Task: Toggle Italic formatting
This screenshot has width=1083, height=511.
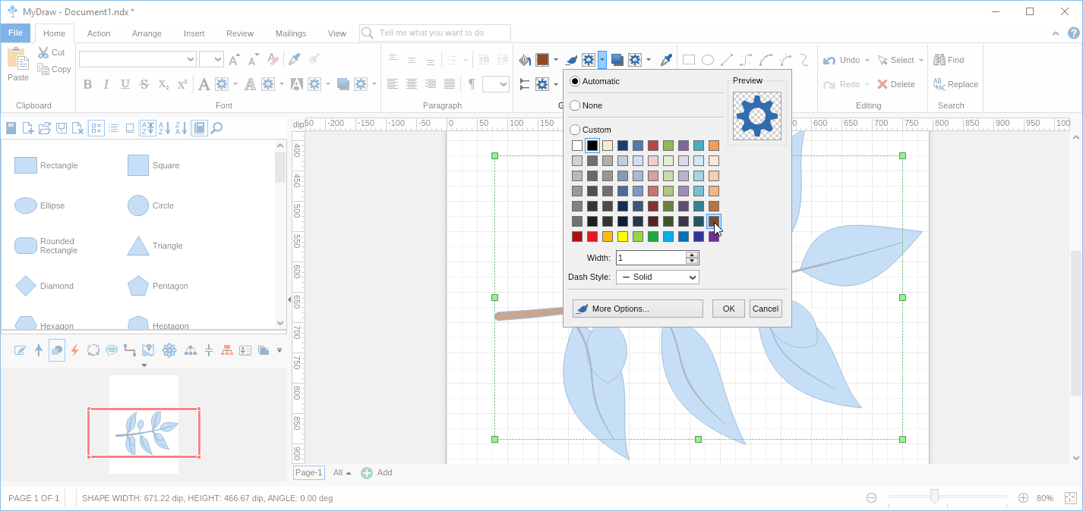Action: pyautogui.click(x=106, y=84)
